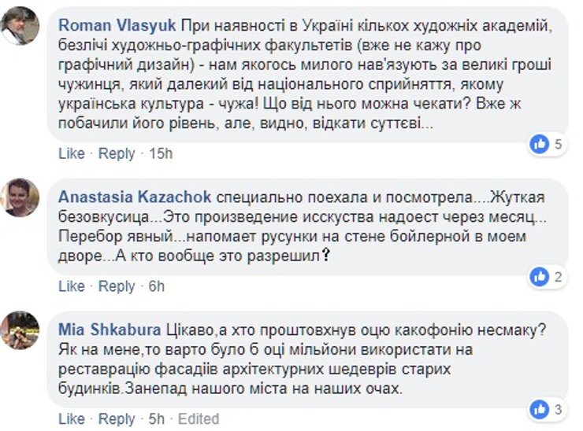
Task: Like Mia Shkabura's comment
Action: tap(71, 418)
